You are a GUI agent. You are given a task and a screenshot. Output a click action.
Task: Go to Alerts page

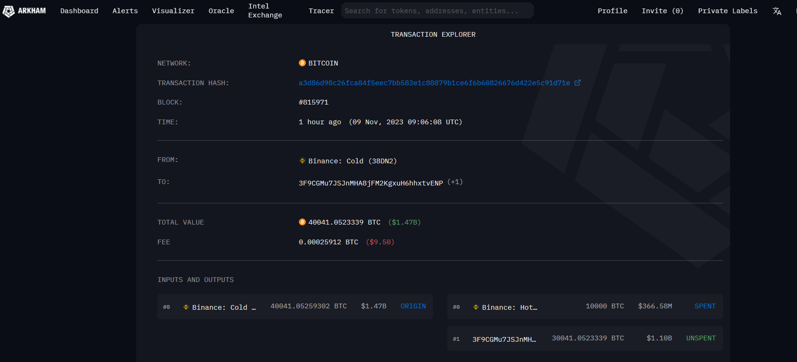[125, 11]
